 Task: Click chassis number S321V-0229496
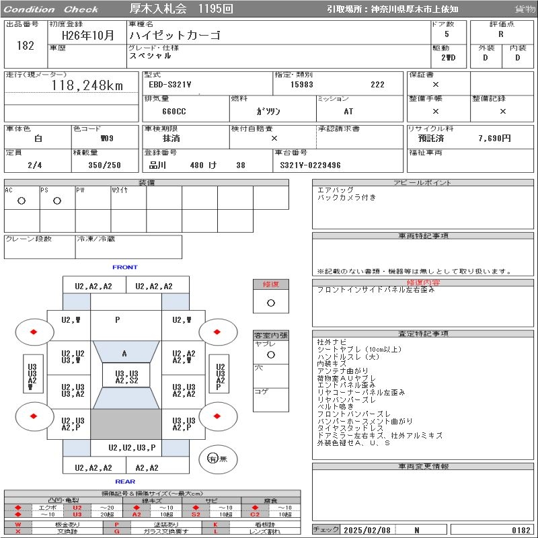pyautogui.click(x=311, y=165)
